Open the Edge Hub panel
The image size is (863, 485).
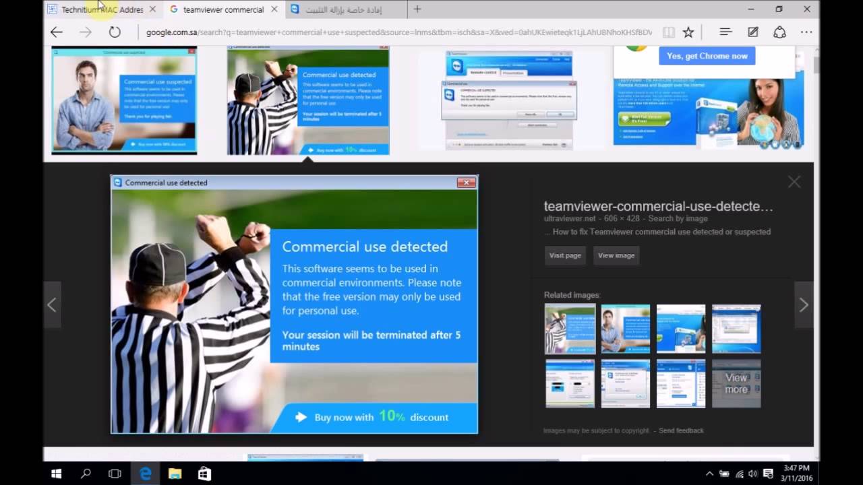[x=725, y=32]
